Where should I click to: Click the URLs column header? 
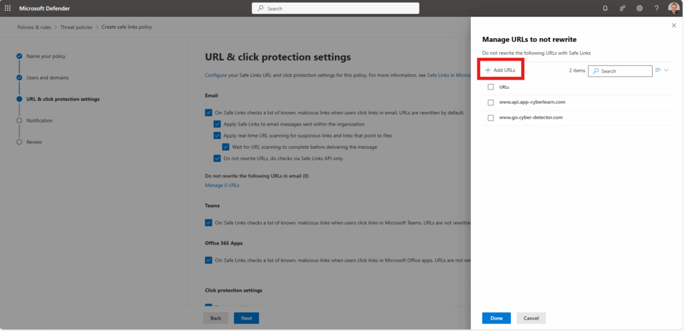tap(504, 87)
